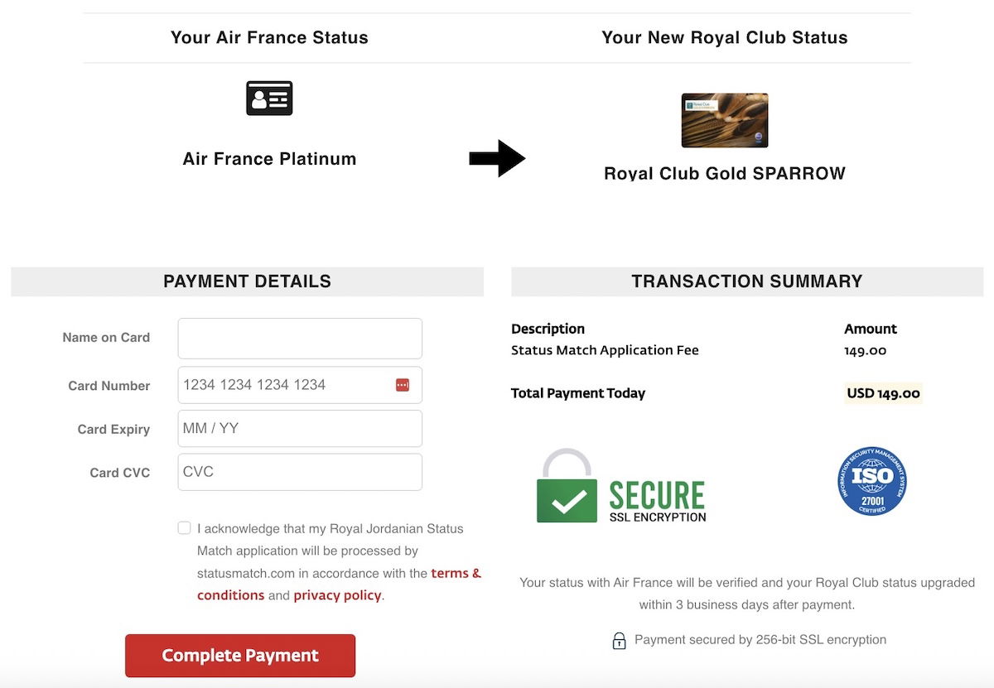This screenshot has height=688, width=994.
Task: Tick the acknowledgement checkbox for Status Match
Action: tap(185, 528)
